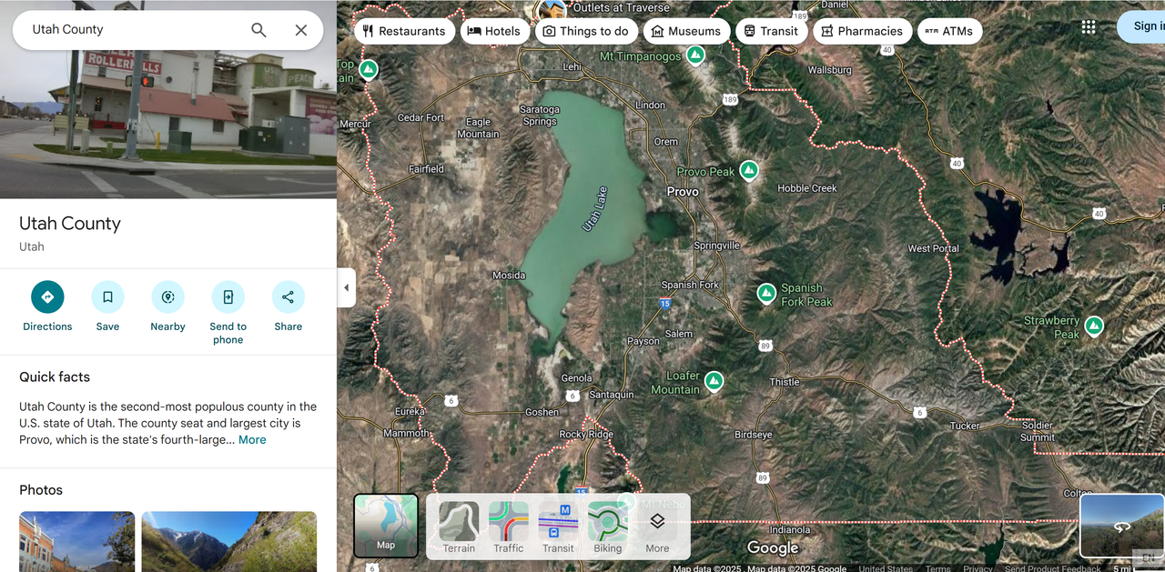
Task: Click the West Portal label
Action: click(x=934, y=248)
